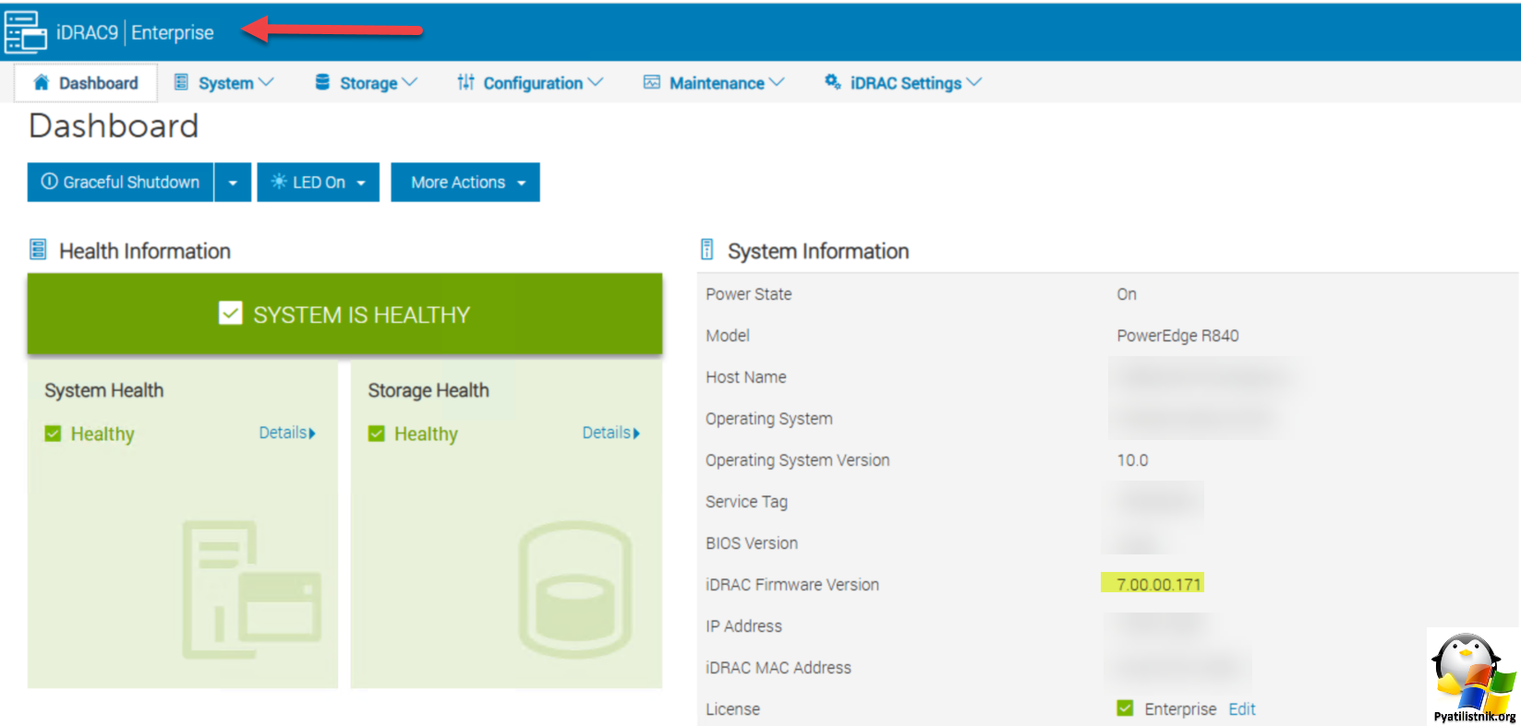Click the Storage Health card title
1521x726 pixels.
point(429,390)
